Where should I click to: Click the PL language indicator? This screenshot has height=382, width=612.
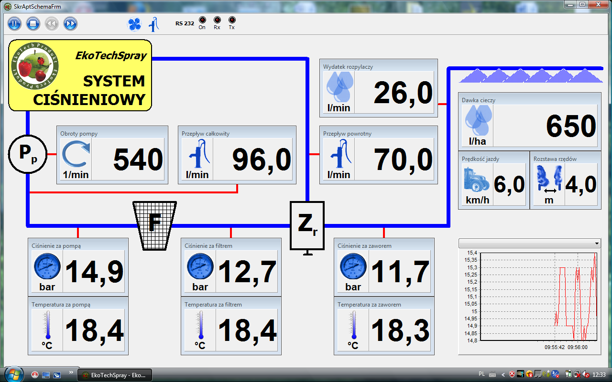coord(481,375)
